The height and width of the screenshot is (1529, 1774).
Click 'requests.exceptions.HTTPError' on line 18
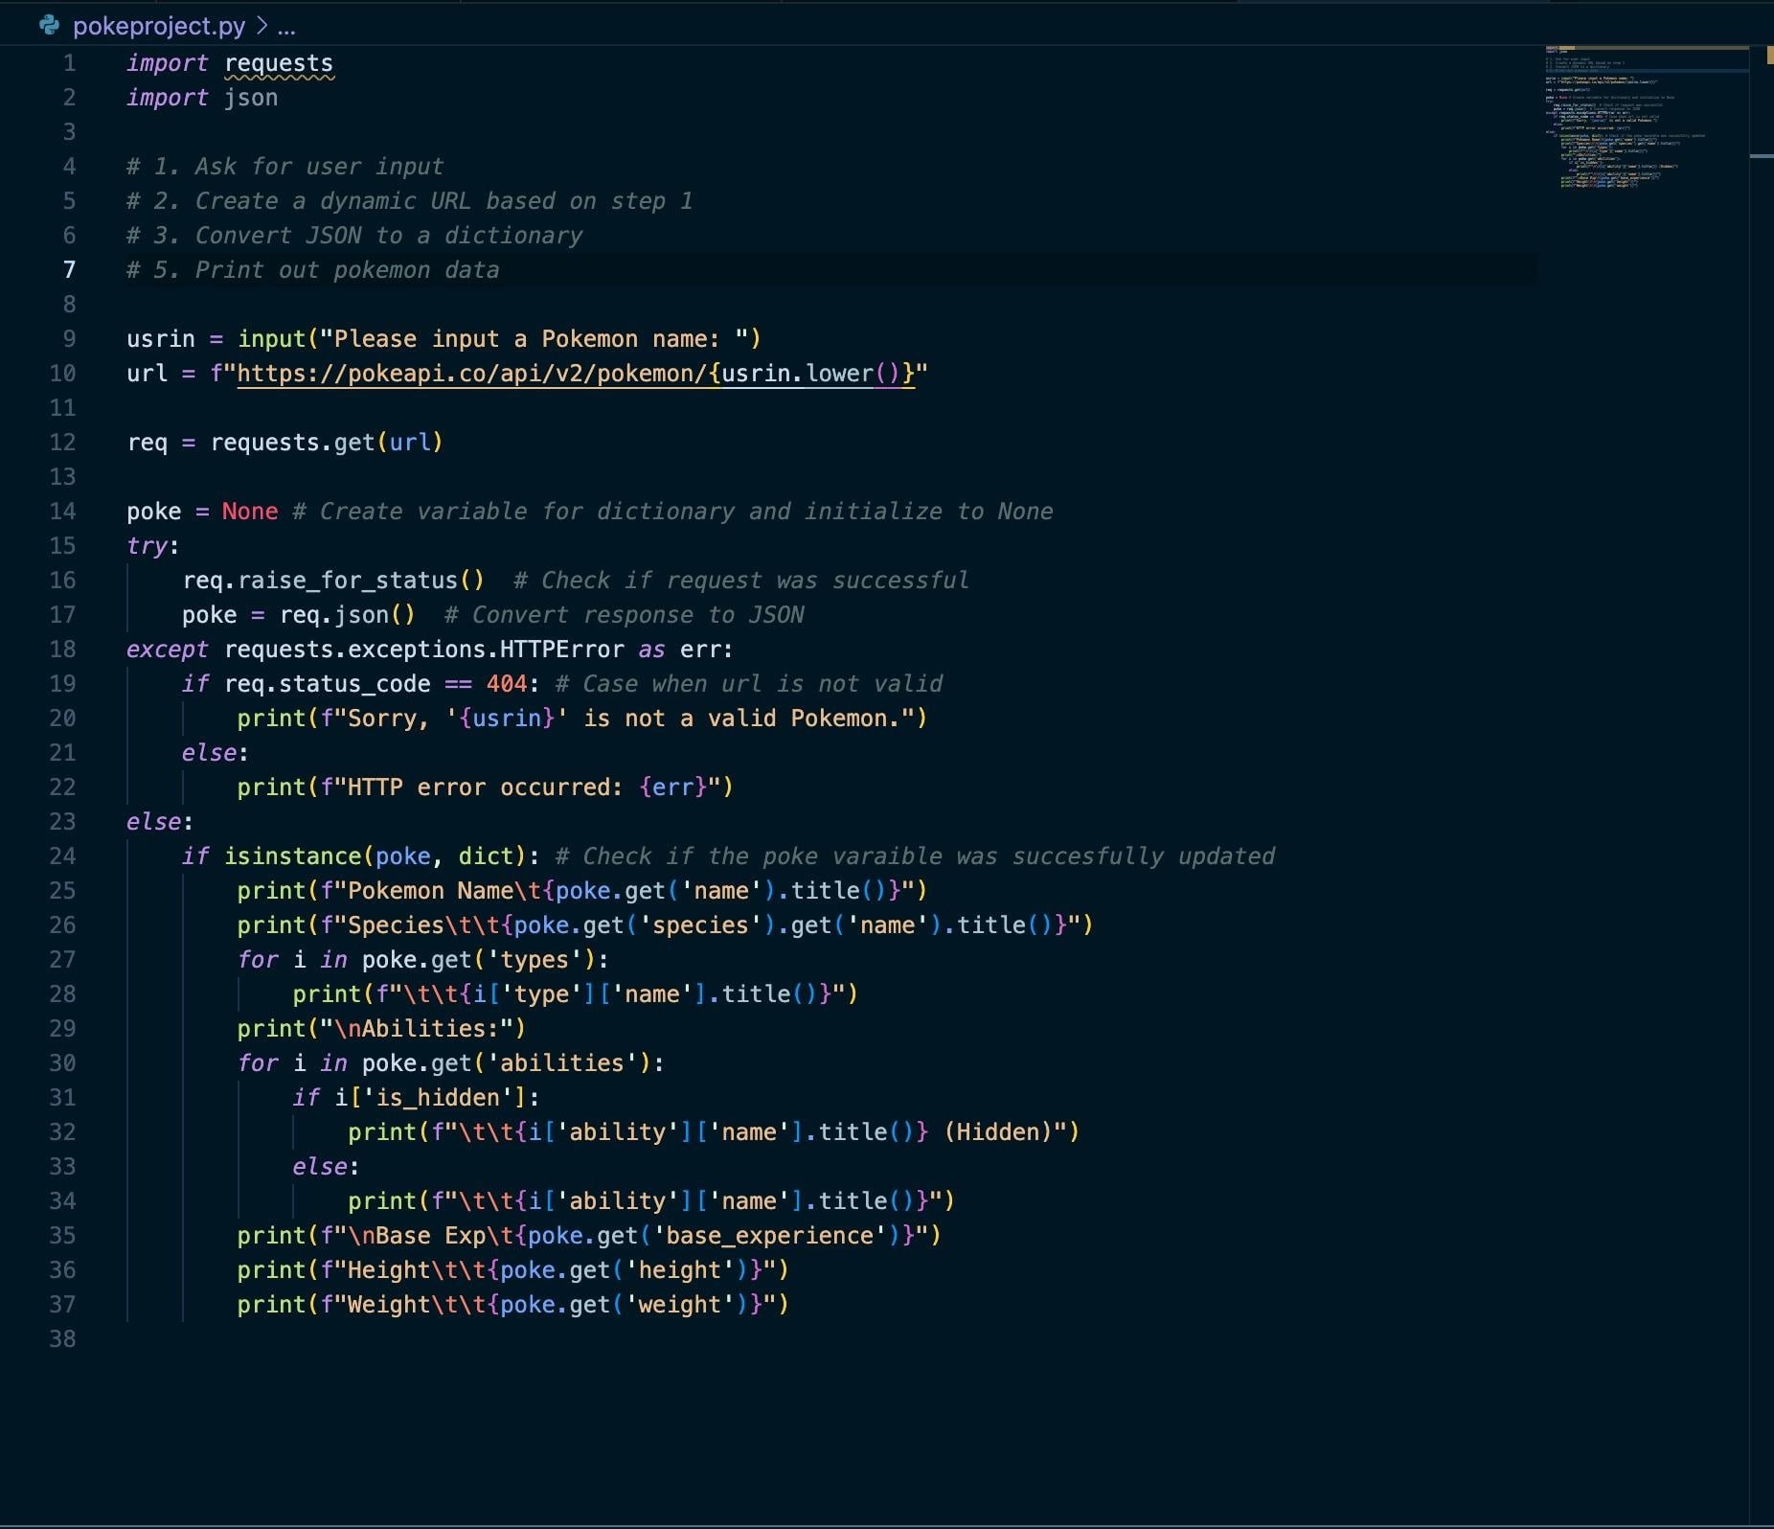click(x=424, y=650)
